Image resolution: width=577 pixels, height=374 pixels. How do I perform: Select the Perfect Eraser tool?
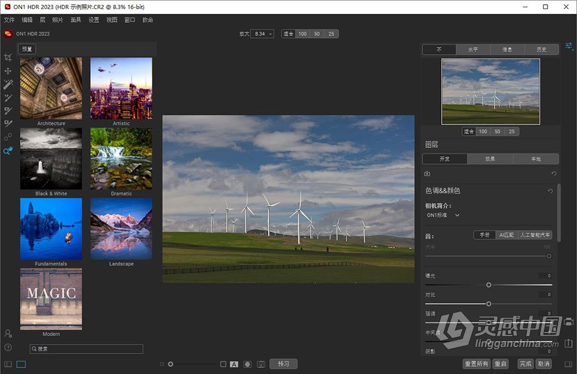point(8,84)
